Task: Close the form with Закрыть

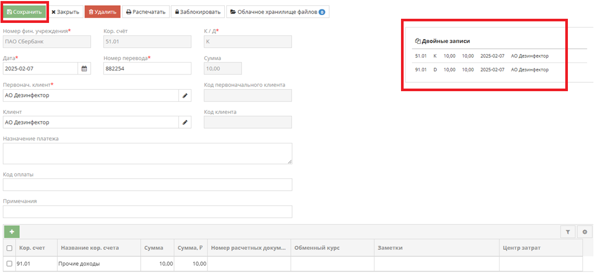Action: [65, 12]
